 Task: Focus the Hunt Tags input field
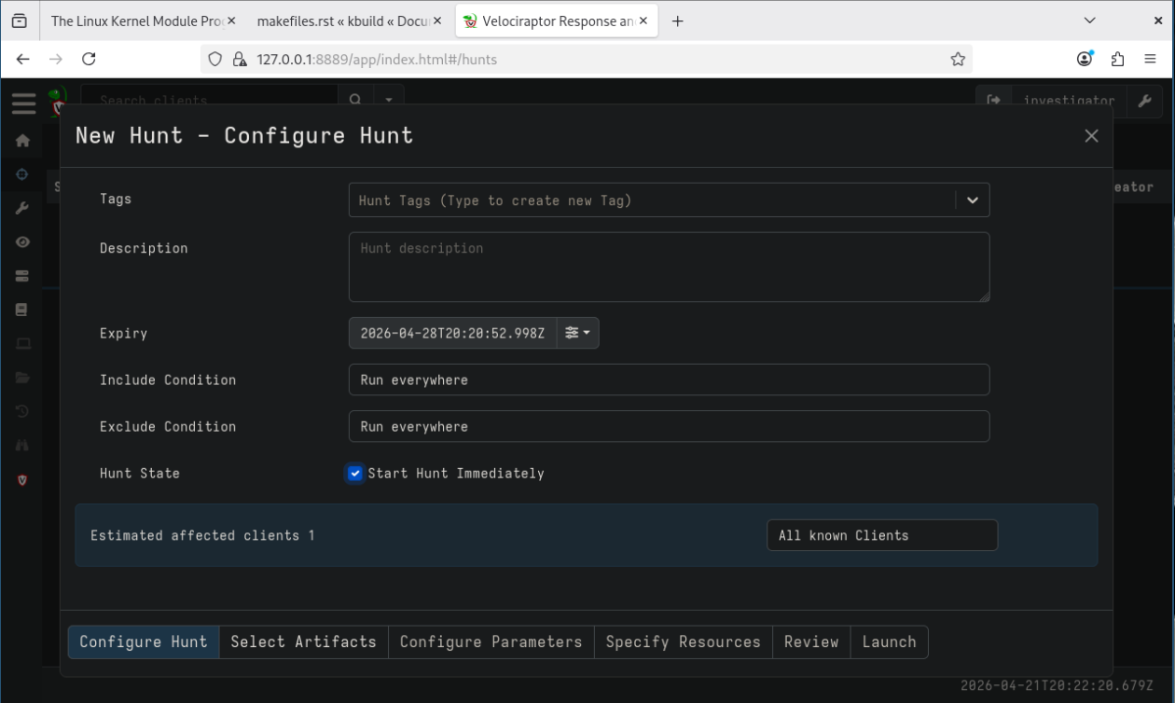click(x=651, y=200)
